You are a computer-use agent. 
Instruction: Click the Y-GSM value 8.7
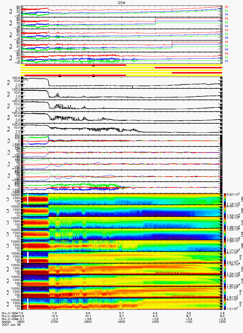click(x=189, y=316)
